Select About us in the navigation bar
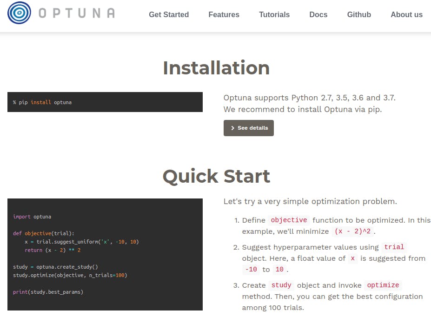Screen dimensions: 431x317 tap(406, 15)
